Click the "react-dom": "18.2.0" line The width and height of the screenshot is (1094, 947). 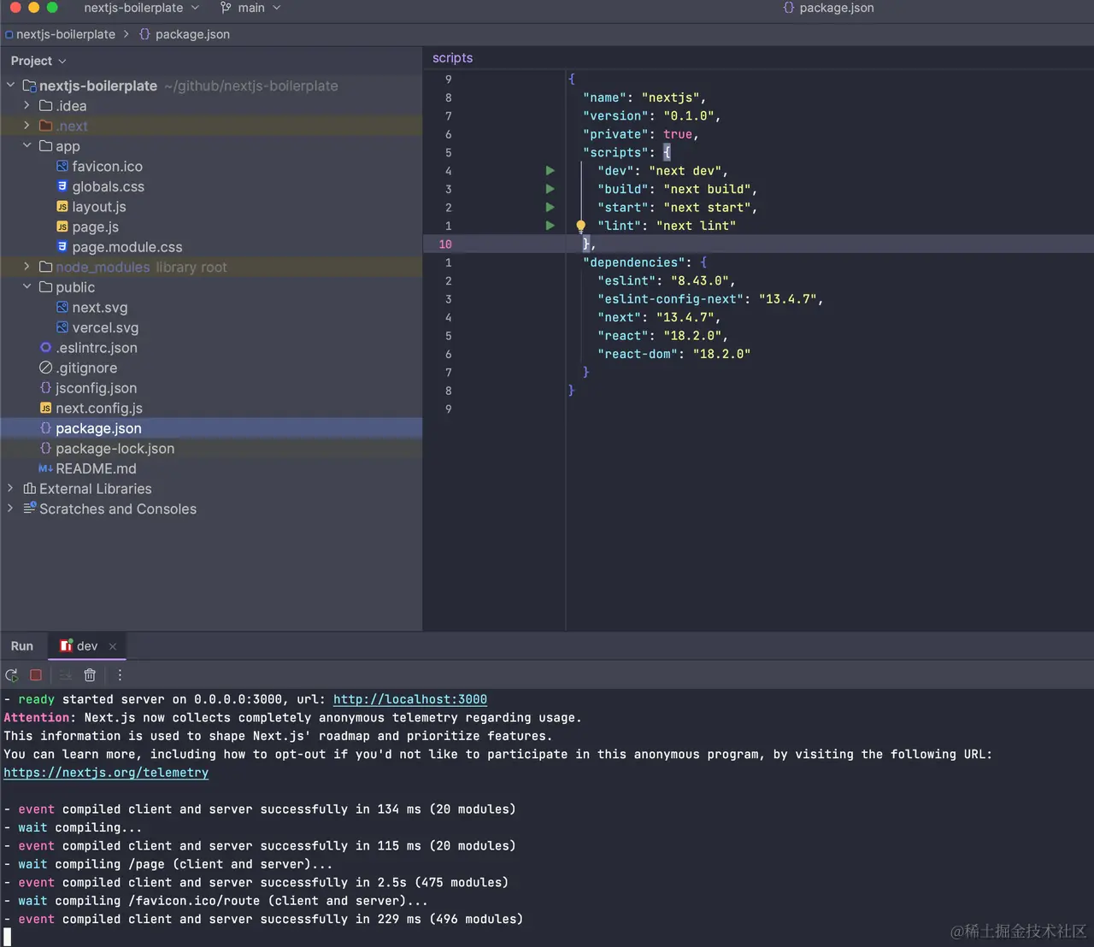click(x=674, y=354)
